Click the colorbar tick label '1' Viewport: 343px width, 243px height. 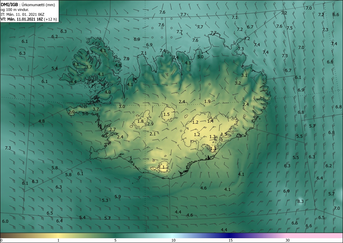[x=58, y=240]
